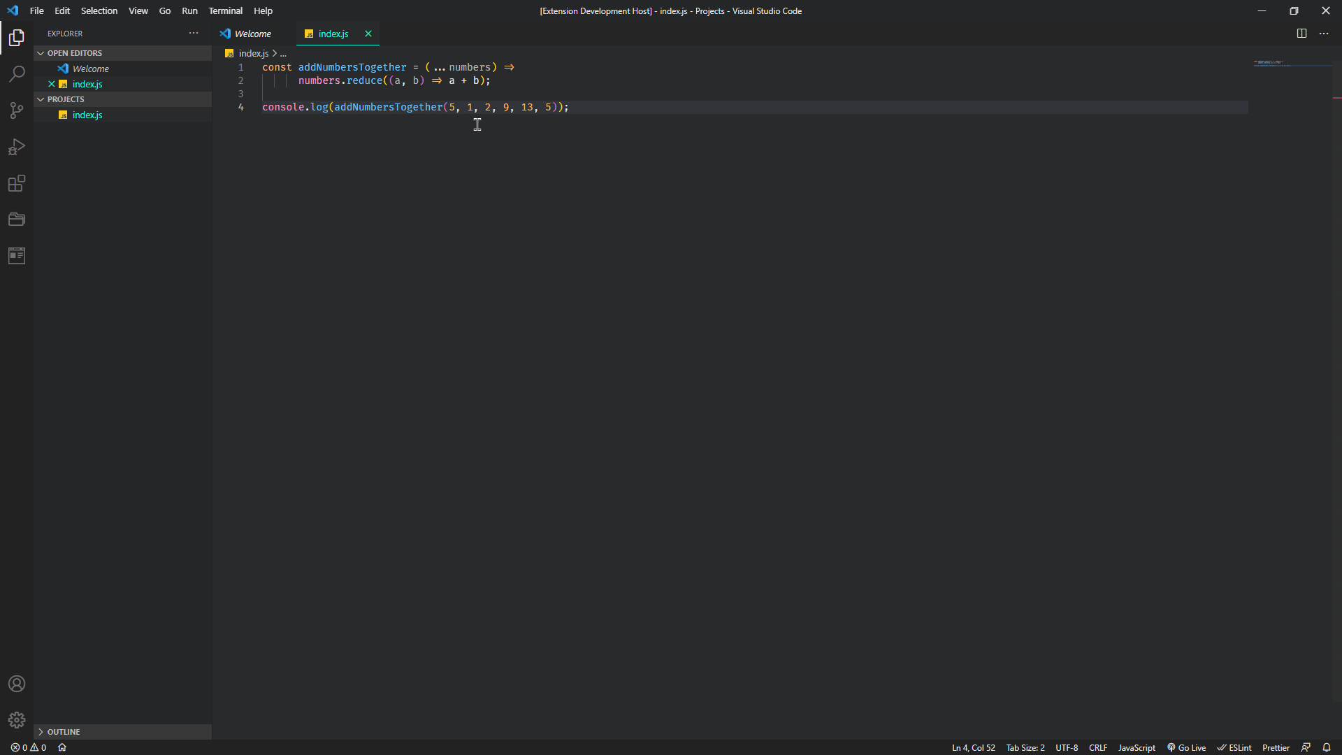Toggle Go Live server in status bar
The image size is (1342, 755).
click(x=1186, y=747)
